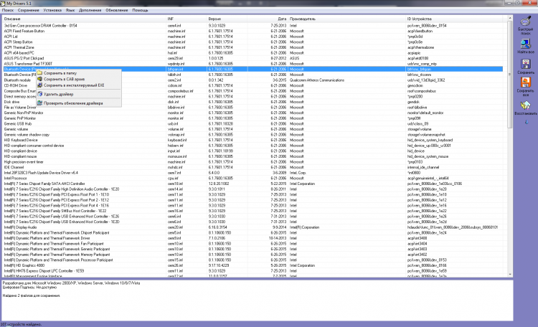Click the Сохранить floppy disk icon
538x327 pixels.
click(x=525, y=64)
